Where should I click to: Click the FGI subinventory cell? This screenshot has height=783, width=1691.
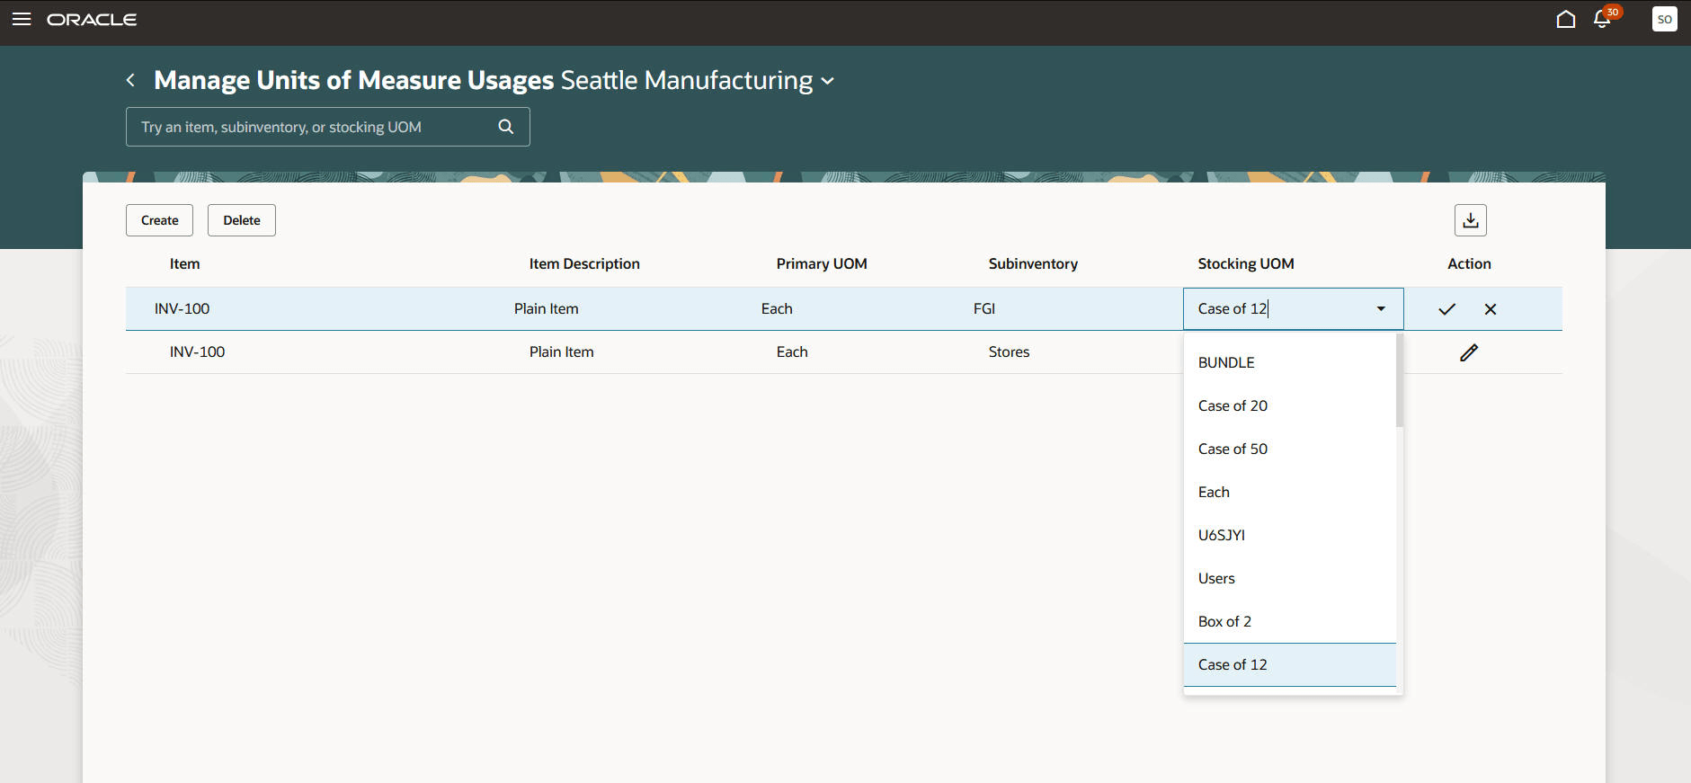(984, 309)
